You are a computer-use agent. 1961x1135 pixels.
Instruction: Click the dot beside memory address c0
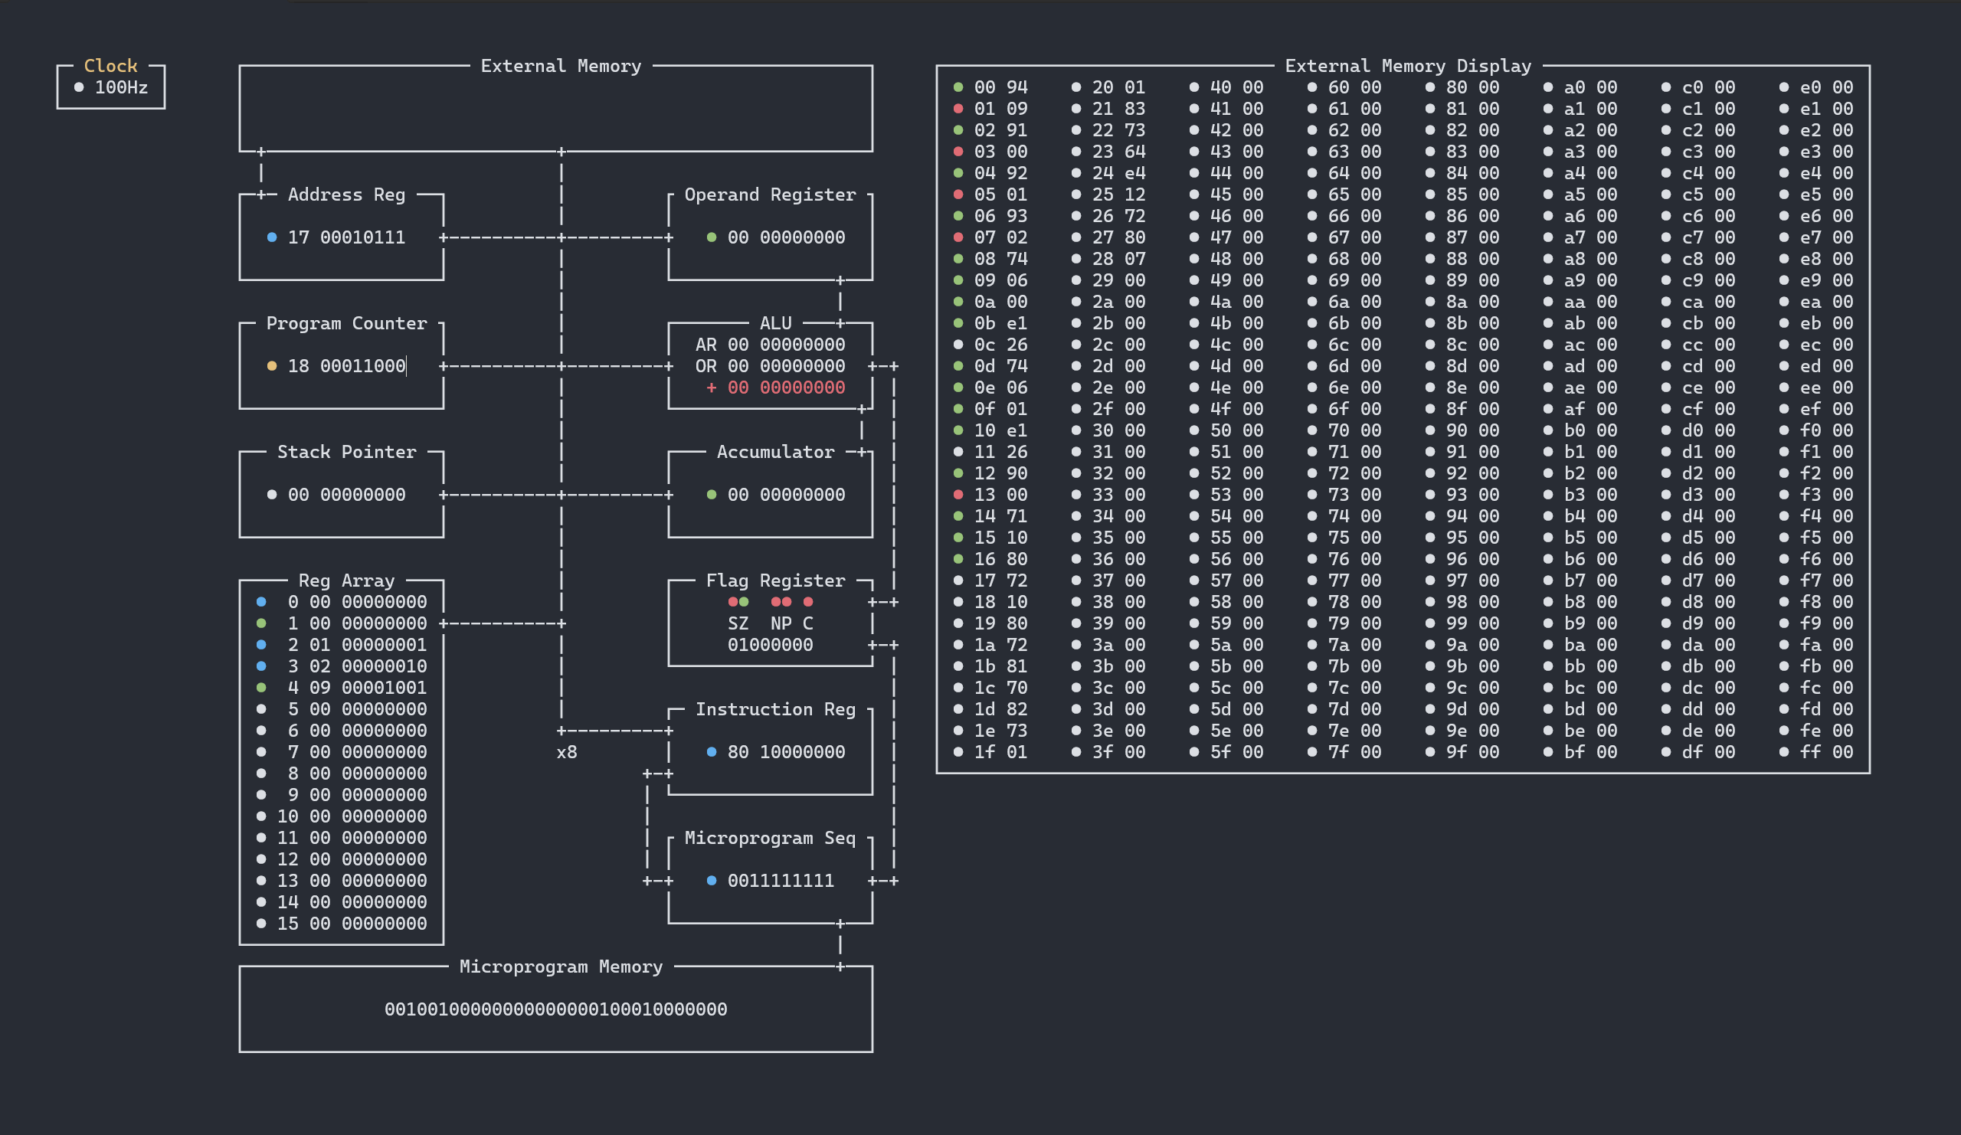point(1666,87)
